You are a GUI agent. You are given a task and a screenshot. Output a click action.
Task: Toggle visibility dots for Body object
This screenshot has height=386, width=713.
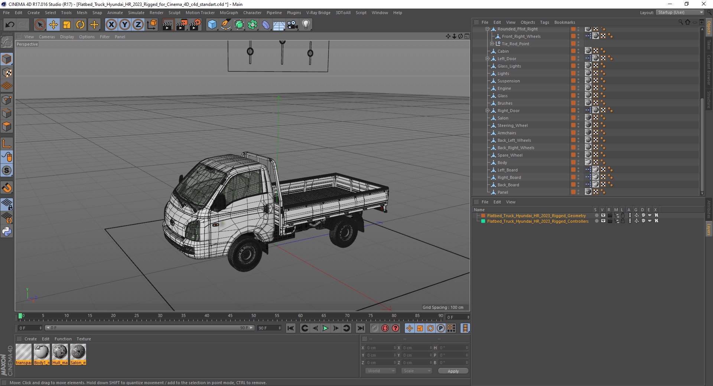tap(579, 163)
